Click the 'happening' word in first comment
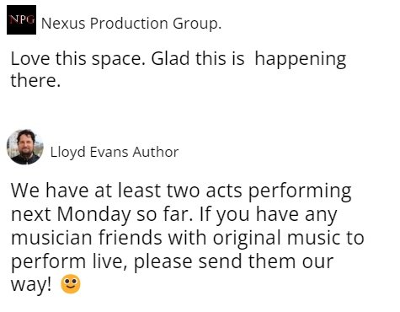This screenshot has height=312, width=400. (x=301, y=59)
